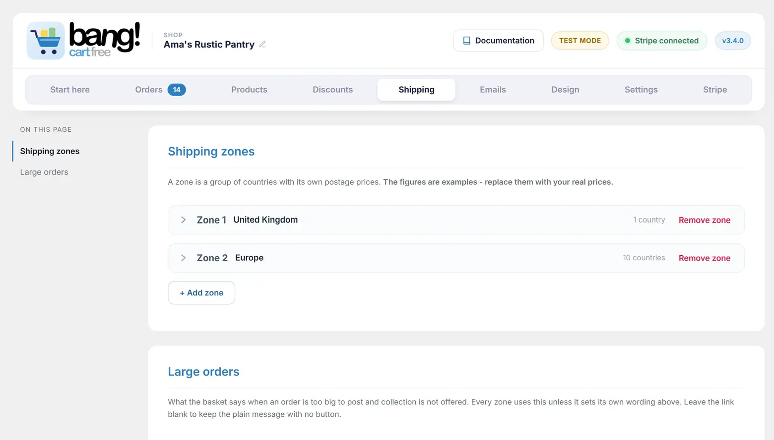Remove the Zone 1 United Kingdom zone
The image size is (774, 440).
pos(705,220)
